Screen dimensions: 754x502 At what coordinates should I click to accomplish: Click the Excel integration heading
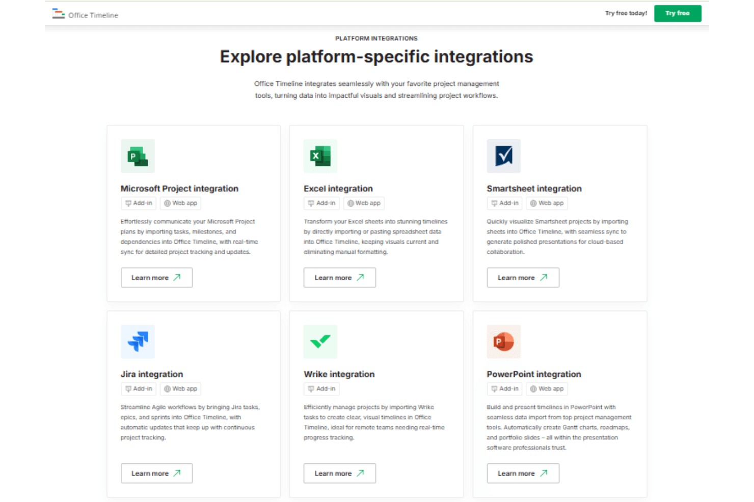coord(338,189)
